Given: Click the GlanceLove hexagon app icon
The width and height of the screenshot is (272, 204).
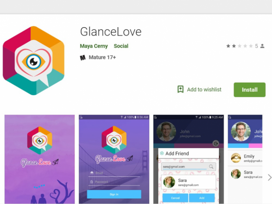Looking at the screenshot, I should pos(34,61).
